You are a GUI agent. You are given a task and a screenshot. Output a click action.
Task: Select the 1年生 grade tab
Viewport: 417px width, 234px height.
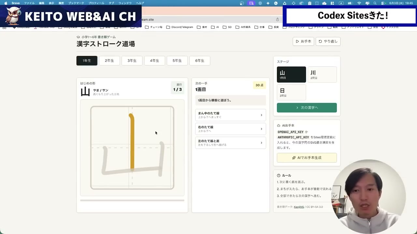(87, 61)
